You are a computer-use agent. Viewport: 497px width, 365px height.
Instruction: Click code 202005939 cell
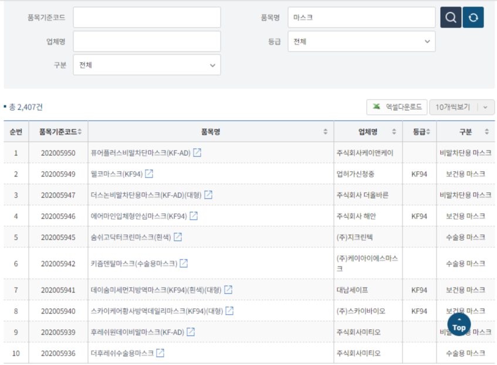58,332
